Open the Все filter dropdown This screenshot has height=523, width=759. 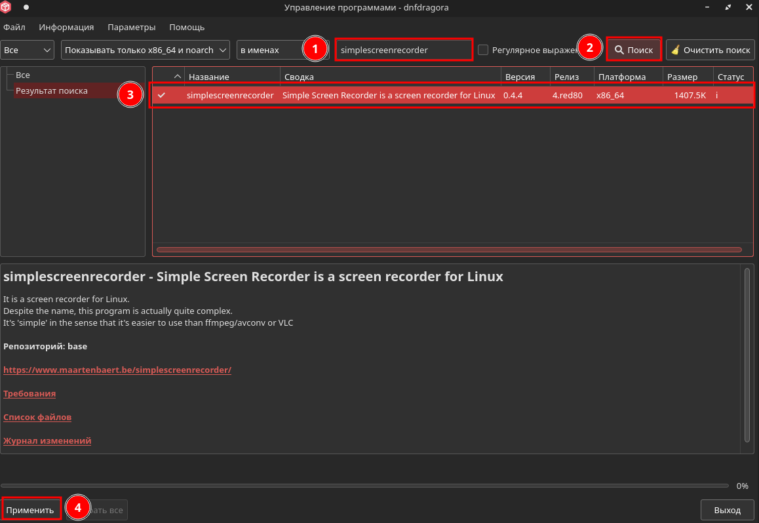point(28,50)
